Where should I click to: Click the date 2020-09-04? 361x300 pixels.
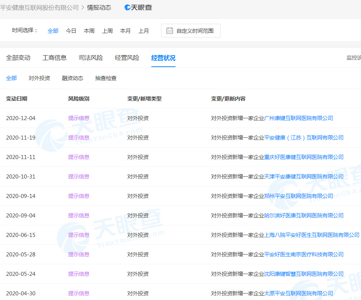pyautogui.click(x=21, y=215)
